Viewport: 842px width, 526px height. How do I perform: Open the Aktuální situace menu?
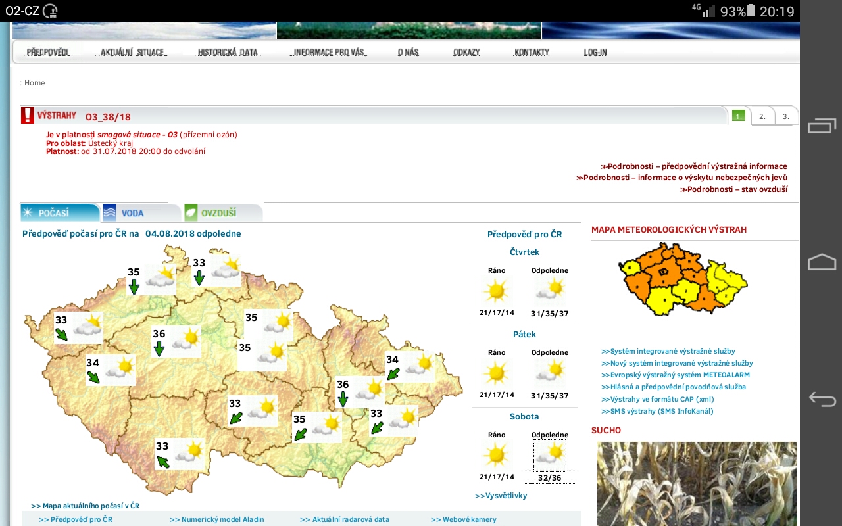pyautogui.click(x=134, y=53)
